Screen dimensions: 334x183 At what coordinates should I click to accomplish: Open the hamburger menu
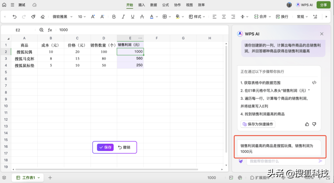[x=13, y=5]
